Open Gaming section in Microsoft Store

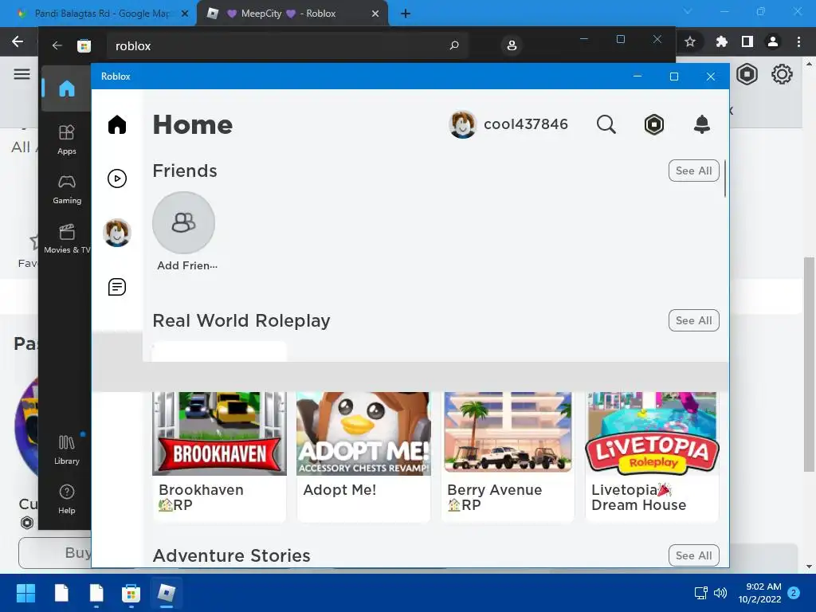(x=67, y=190)
